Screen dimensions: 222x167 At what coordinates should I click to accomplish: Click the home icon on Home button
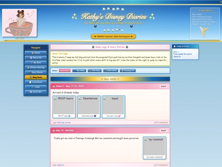(33, 53)
